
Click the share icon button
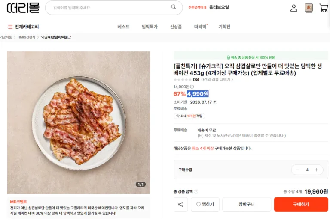[180, 204]
